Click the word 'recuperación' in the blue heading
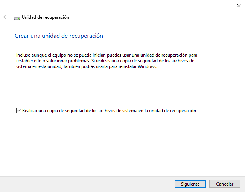The image size is (245, 192). [x=87, y=36]
